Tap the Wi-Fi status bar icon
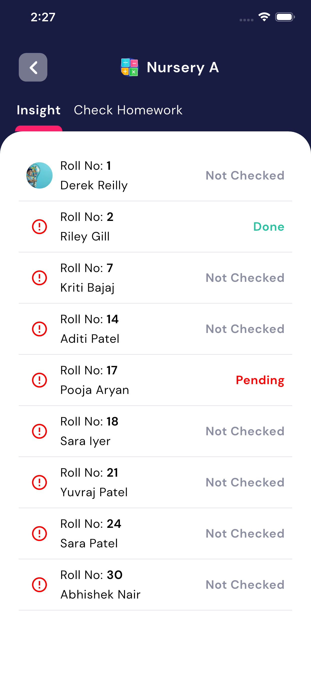This screenshot has height=674, width=311. [x=264, y=17]
